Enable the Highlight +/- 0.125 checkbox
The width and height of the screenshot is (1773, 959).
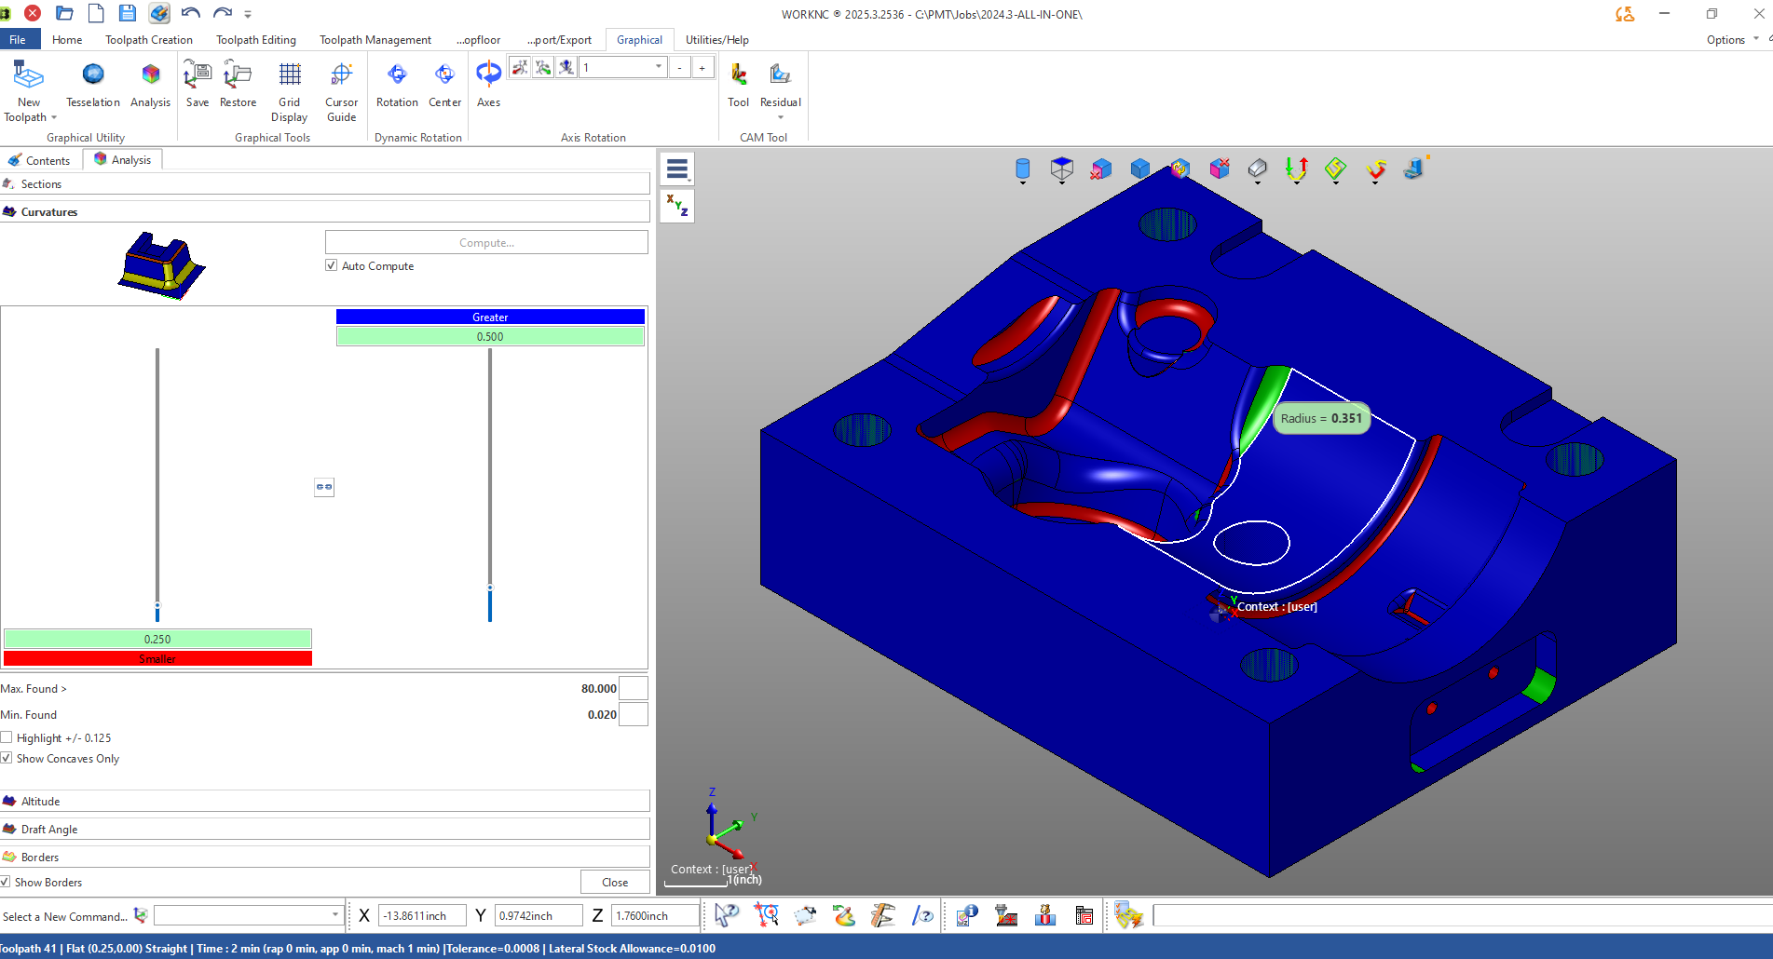(x=7, y=737)
